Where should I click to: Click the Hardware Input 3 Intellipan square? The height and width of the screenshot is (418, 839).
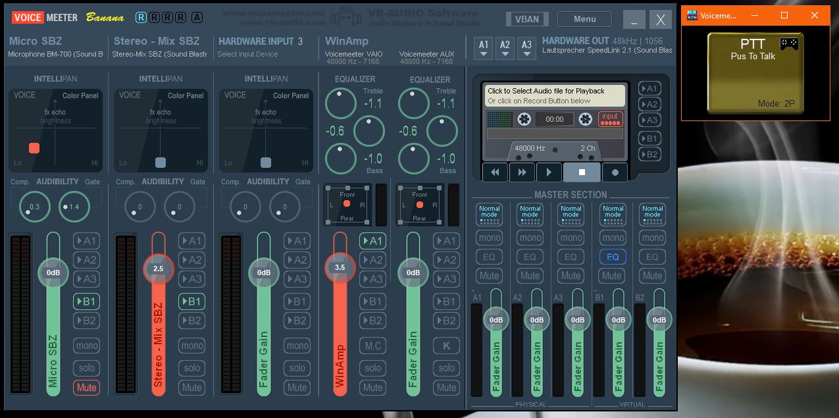[x=266, y=163]
